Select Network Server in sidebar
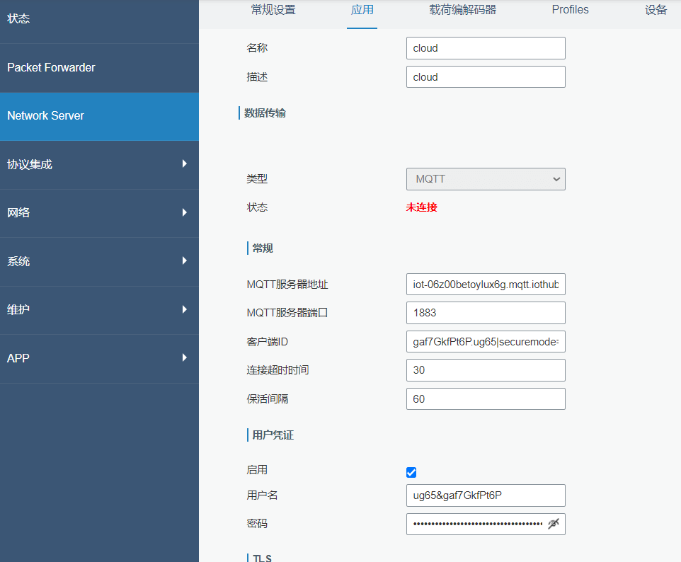681x562 pixels. 99,115
